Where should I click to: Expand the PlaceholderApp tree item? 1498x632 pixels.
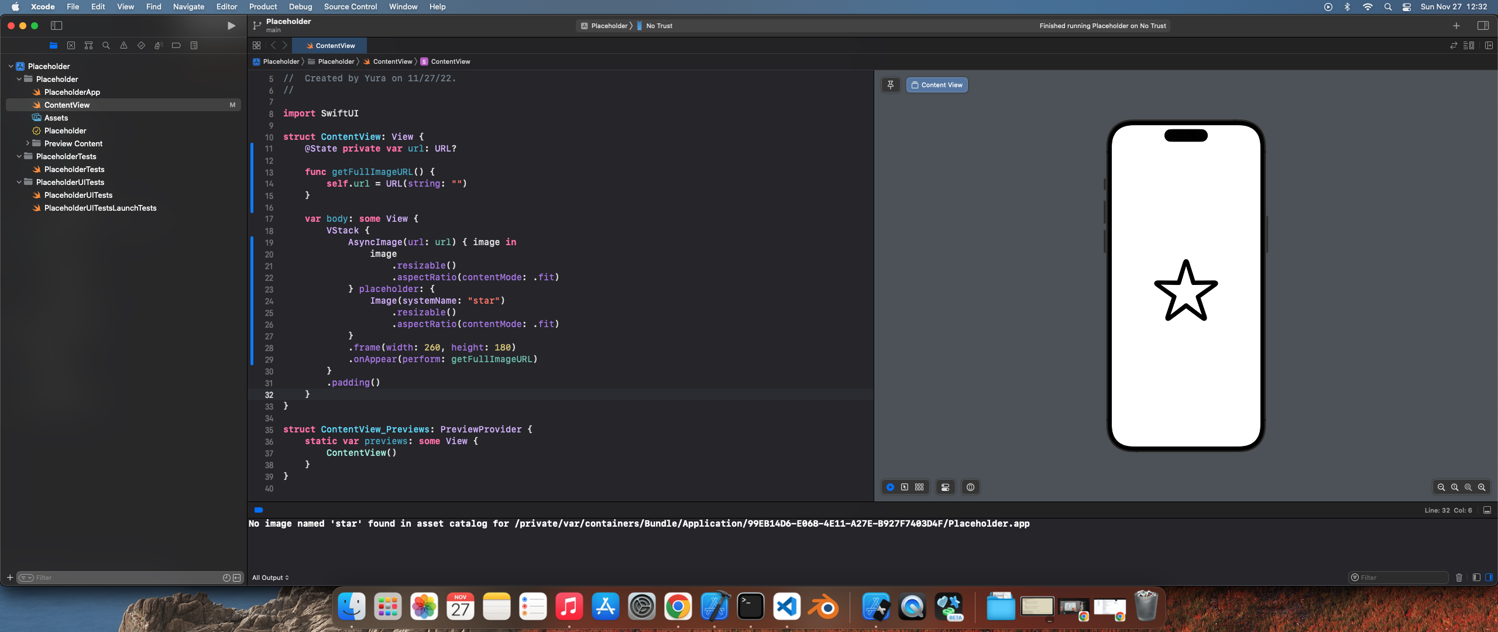coord(73,92)
